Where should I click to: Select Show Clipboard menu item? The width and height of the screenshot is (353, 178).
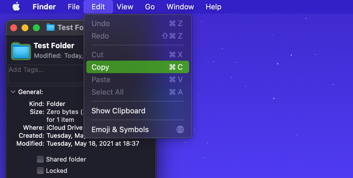pyautogui.click(x=118, y=111)
